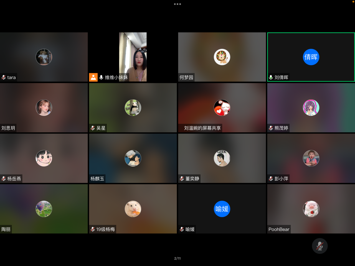The height and width of the screenshot is (266, 355).
Task: Select 陶丽's hot air balloon avatar
Action: (44, 209)
